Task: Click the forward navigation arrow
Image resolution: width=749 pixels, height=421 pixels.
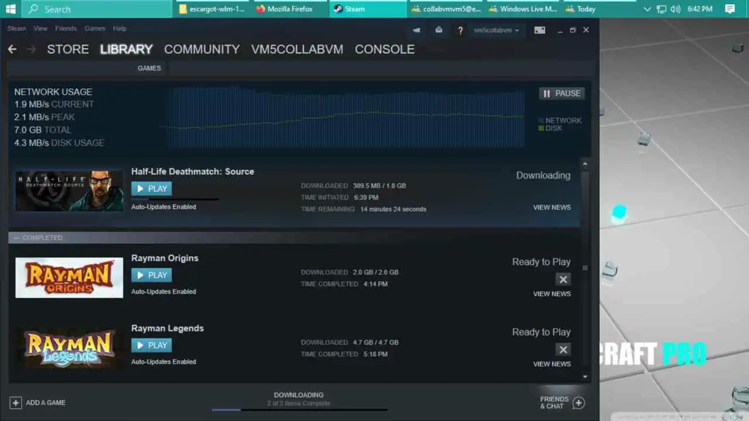Action: [x=32, y=49]
